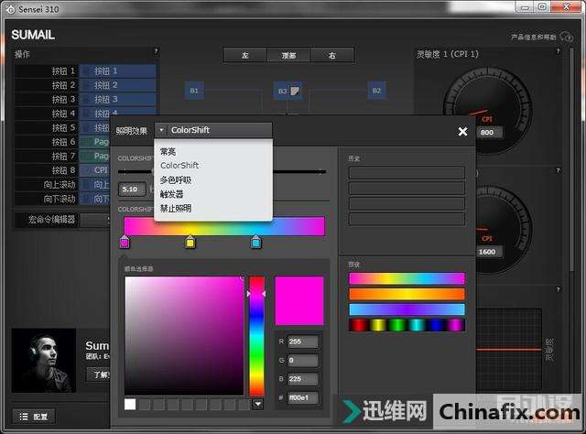
Task: Click the B2 button marker on diagram
Action: click(376, 91)
